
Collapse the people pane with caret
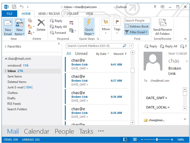[x=185, y=119]
